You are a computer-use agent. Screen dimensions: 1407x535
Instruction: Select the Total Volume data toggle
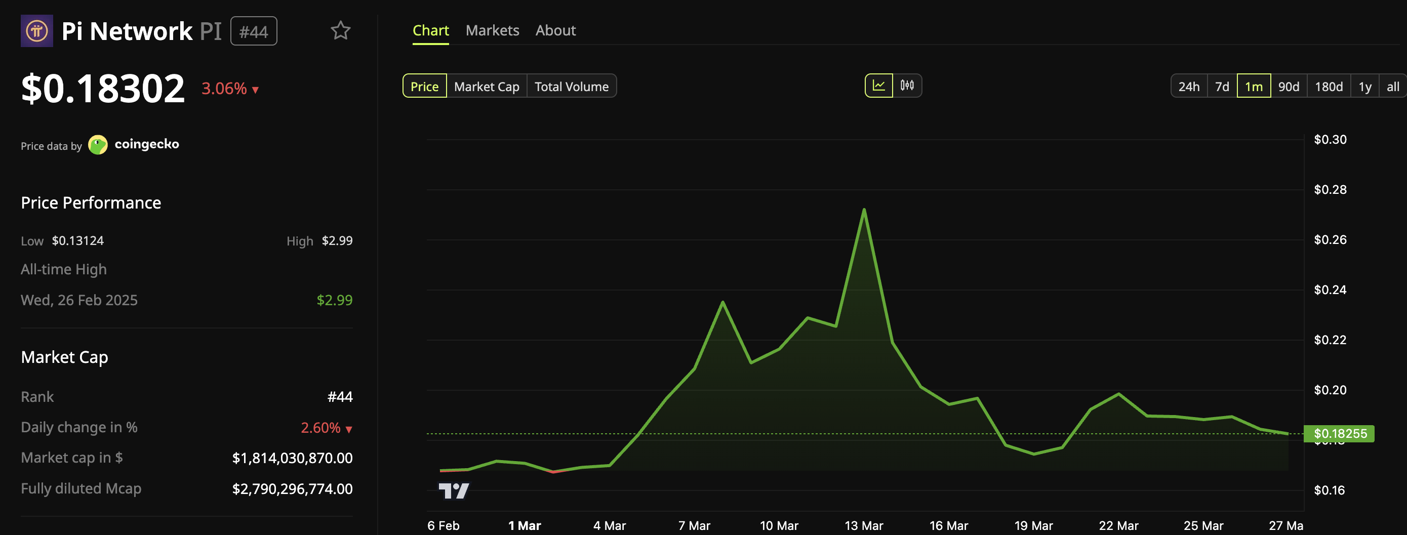[x=571, y=86]
